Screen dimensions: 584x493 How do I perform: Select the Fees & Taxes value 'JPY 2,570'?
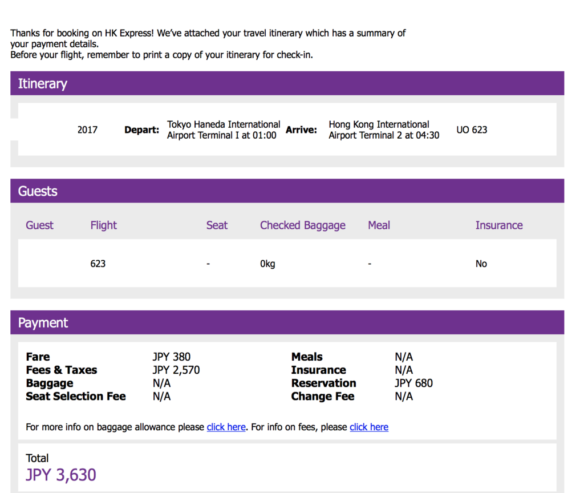176,370
